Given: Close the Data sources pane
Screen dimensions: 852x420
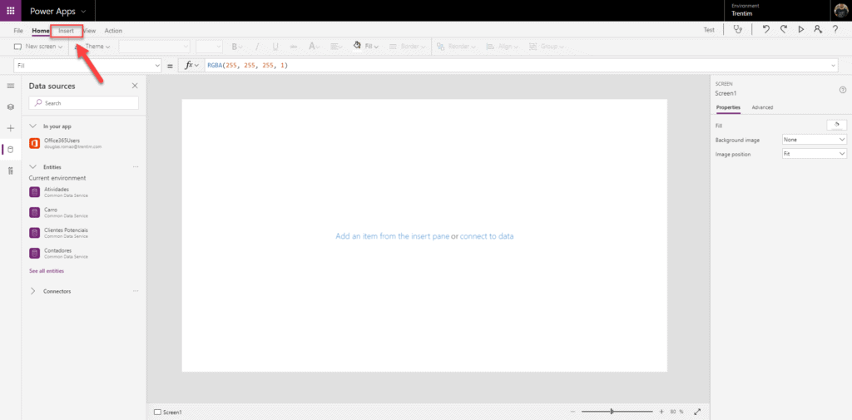Looking at the screenshot, I should 135,86.
